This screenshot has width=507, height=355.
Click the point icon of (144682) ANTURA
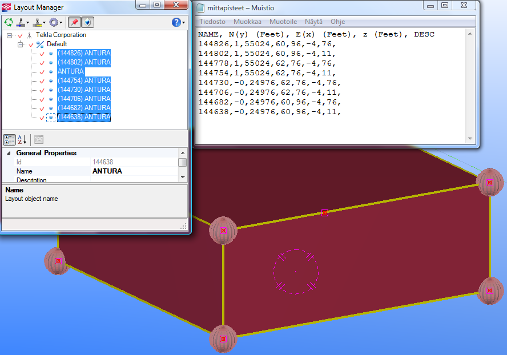coord(51,108)
